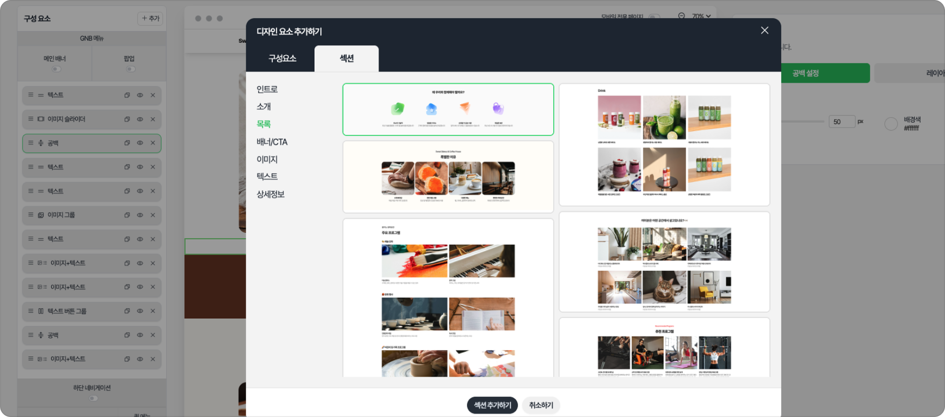Image resolution: width=945 pixels, height=417 pixels.
Task: Pick the 텍스트 category in the dialog sidebar
Action: pyautogui.click(x=267, y=176)
